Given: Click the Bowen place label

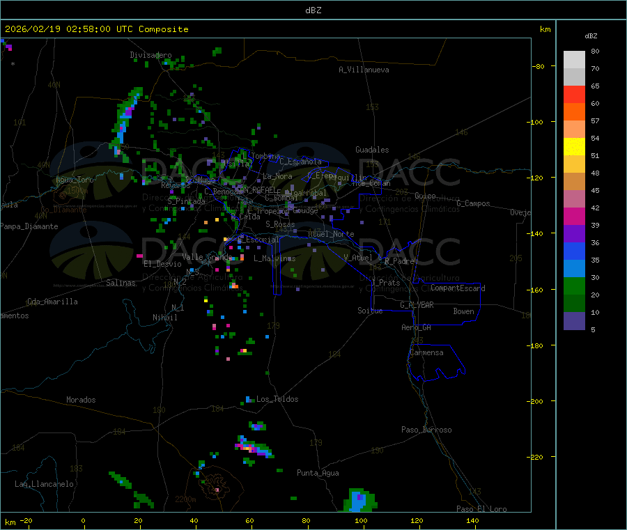Looking at the screenshot, I should [463, 311].
